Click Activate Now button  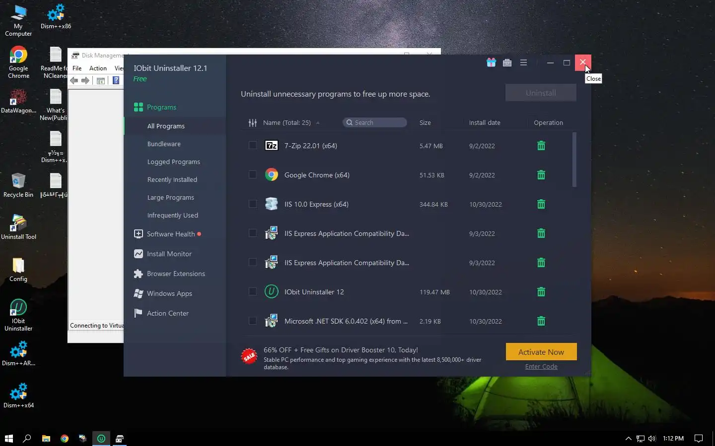tap(541, 352)
